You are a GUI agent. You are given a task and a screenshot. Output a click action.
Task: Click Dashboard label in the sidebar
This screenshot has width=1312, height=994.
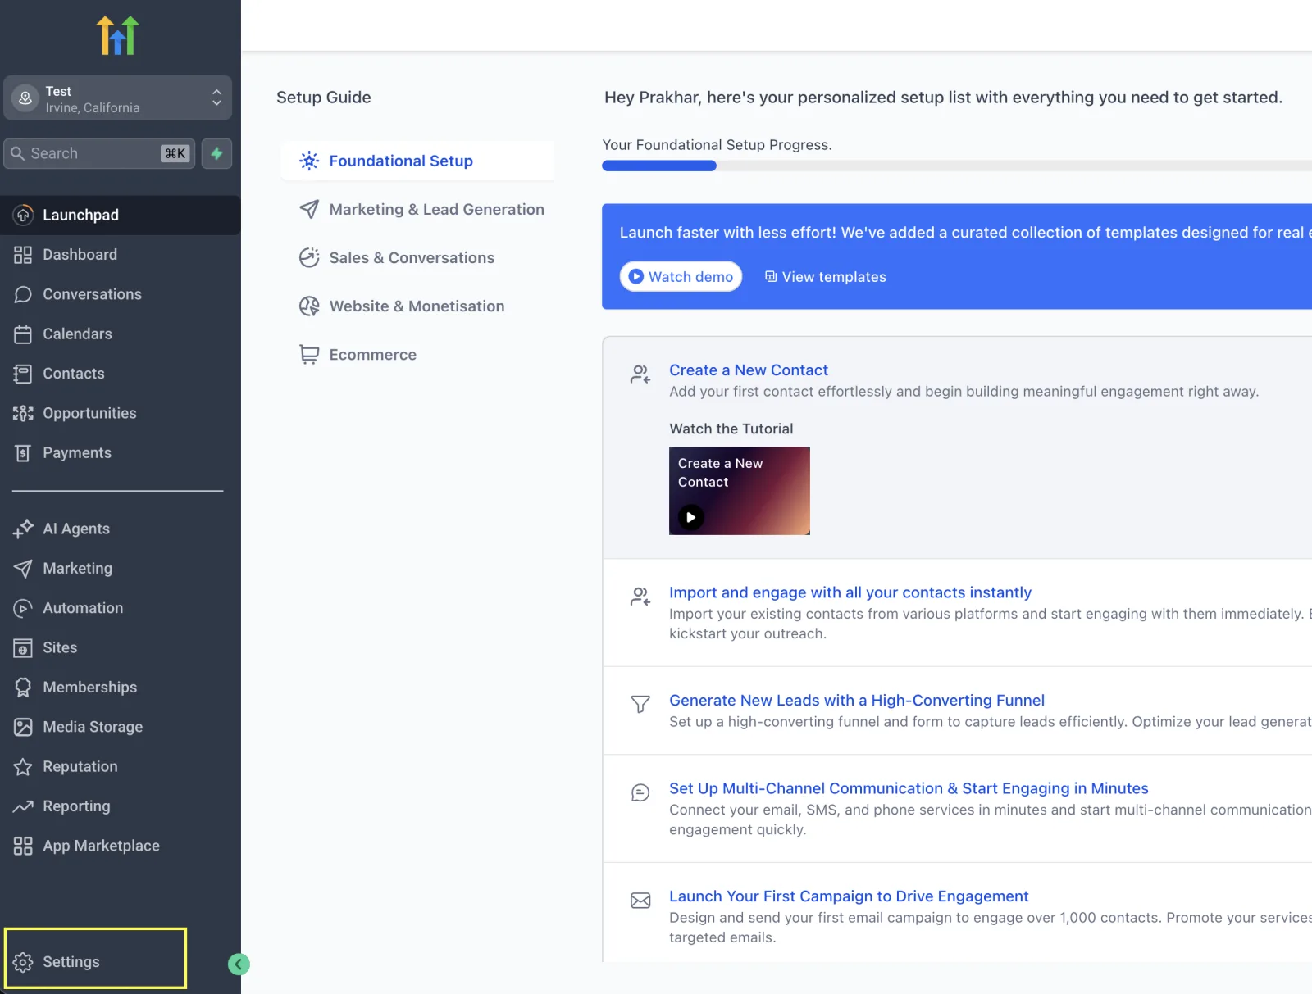(x=80, y=255)
